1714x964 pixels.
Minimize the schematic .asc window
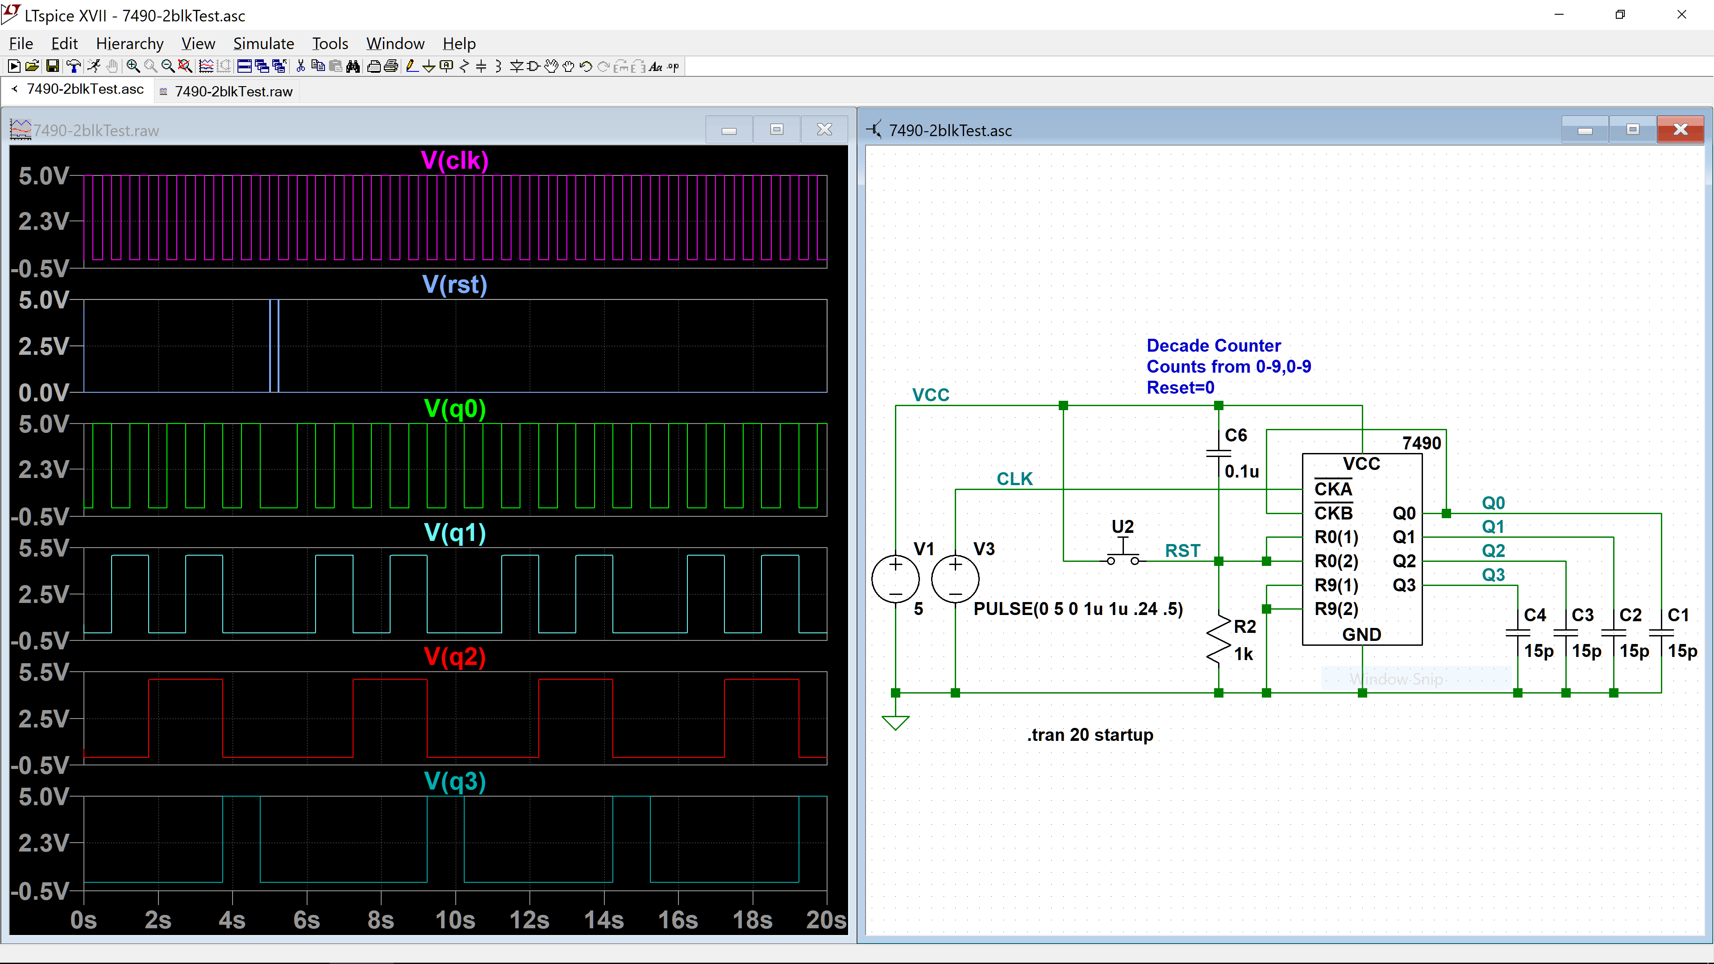click(1585, 129)
